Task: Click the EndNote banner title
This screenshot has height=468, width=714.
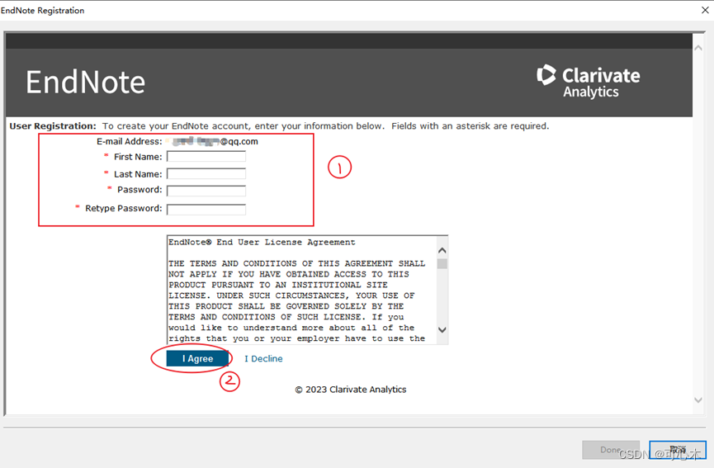Action: coord(85,83)
